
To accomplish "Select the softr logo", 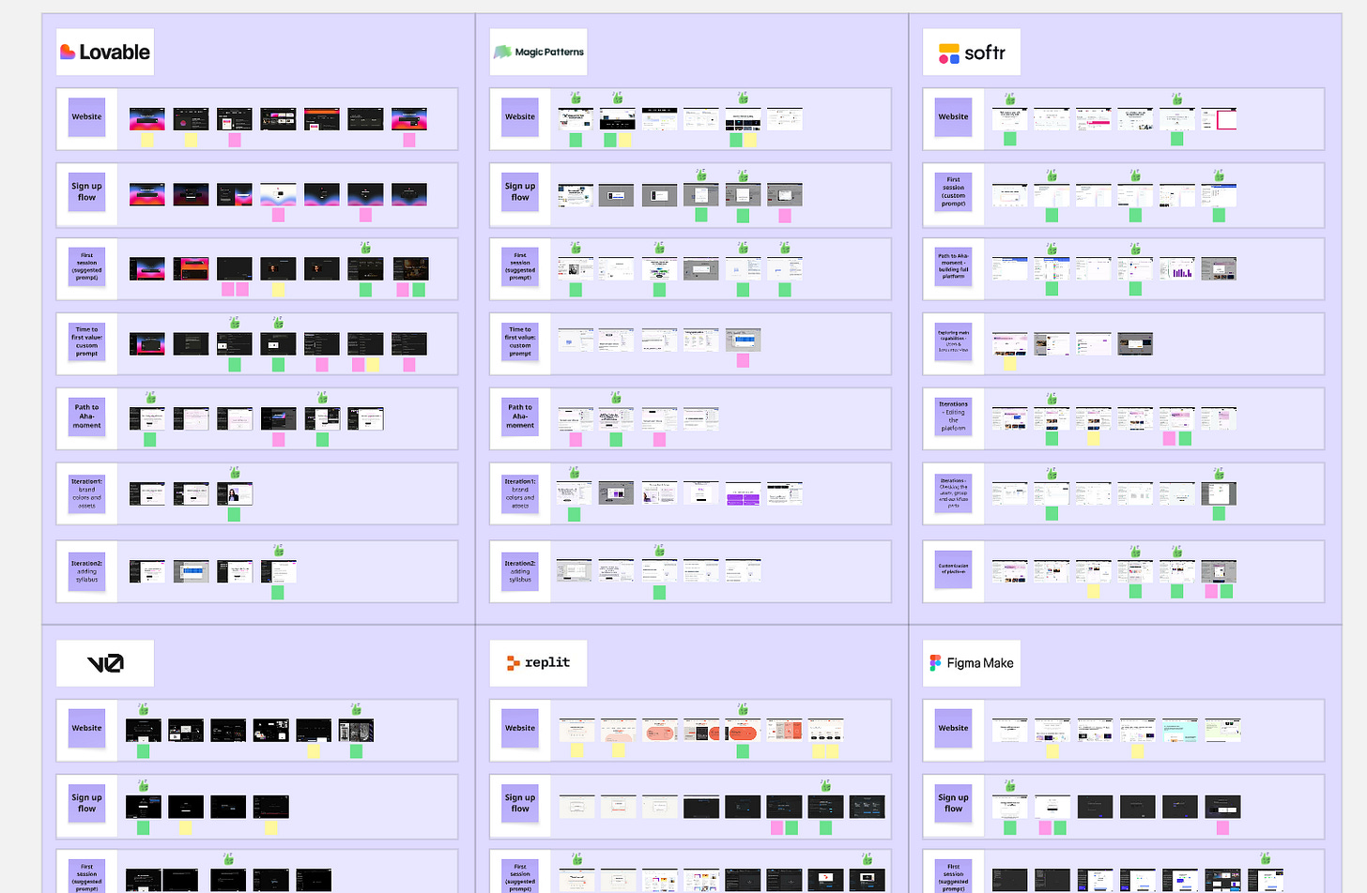I will (972, 53).
